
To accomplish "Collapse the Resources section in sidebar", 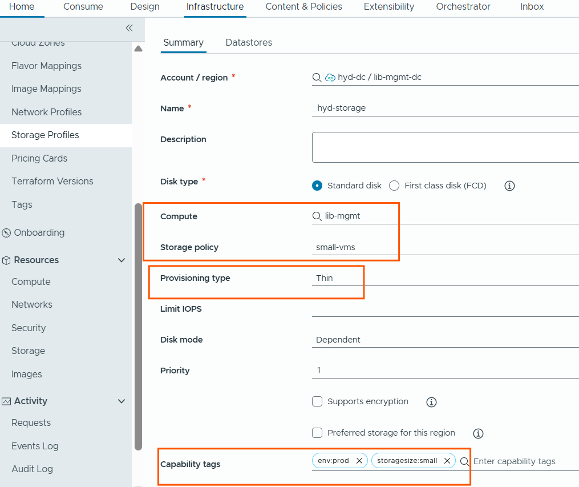I will (121, 260).
